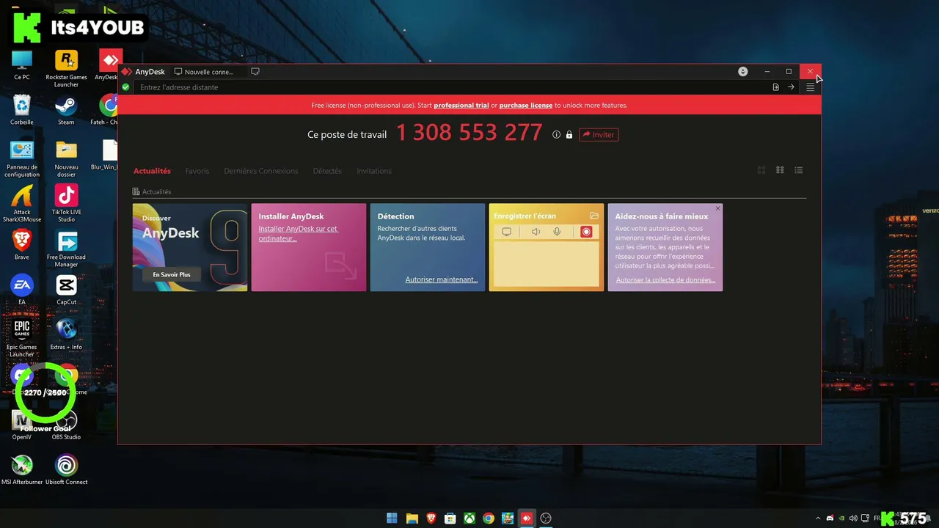Open the Invitations tab

[x=374, y=171]
